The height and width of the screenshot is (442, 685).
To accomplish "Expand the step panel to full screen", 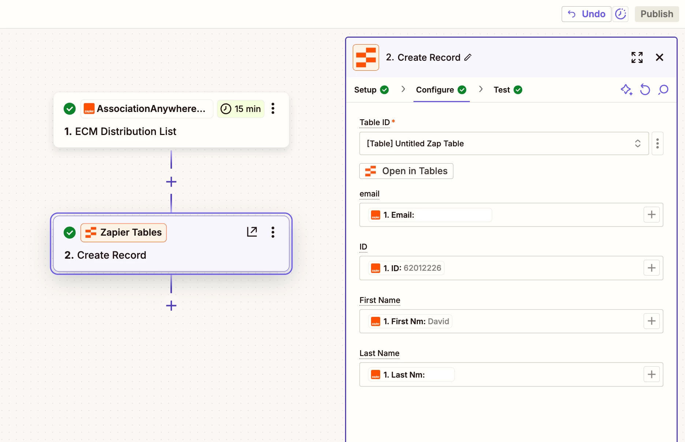I will point(637,57).
